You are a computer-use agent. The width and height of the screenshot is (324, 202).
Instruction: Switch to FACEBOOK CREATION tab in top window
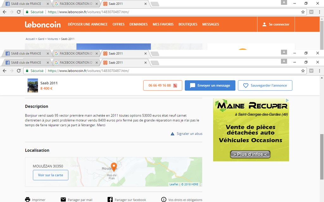pos(76,4)
